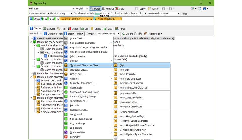The height and width of the screenshot is (140, 242).
Task: Click the Print icon next to Export
Action: pyautogui.click(x=140, y=34)
